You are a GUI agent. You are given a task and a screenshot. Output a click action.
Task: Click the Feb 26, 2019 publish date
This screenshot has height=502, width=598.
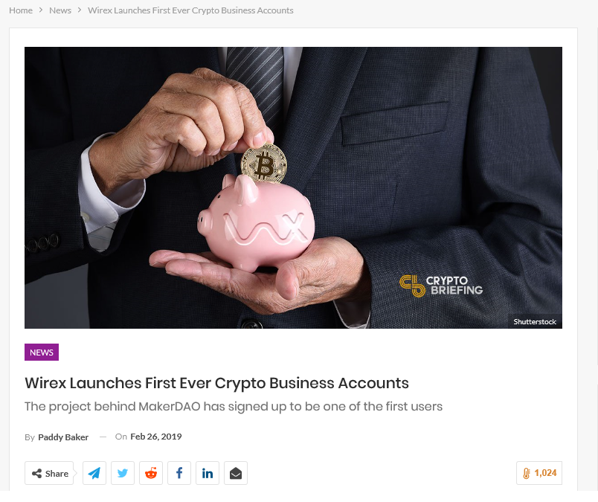pos(156,437)
